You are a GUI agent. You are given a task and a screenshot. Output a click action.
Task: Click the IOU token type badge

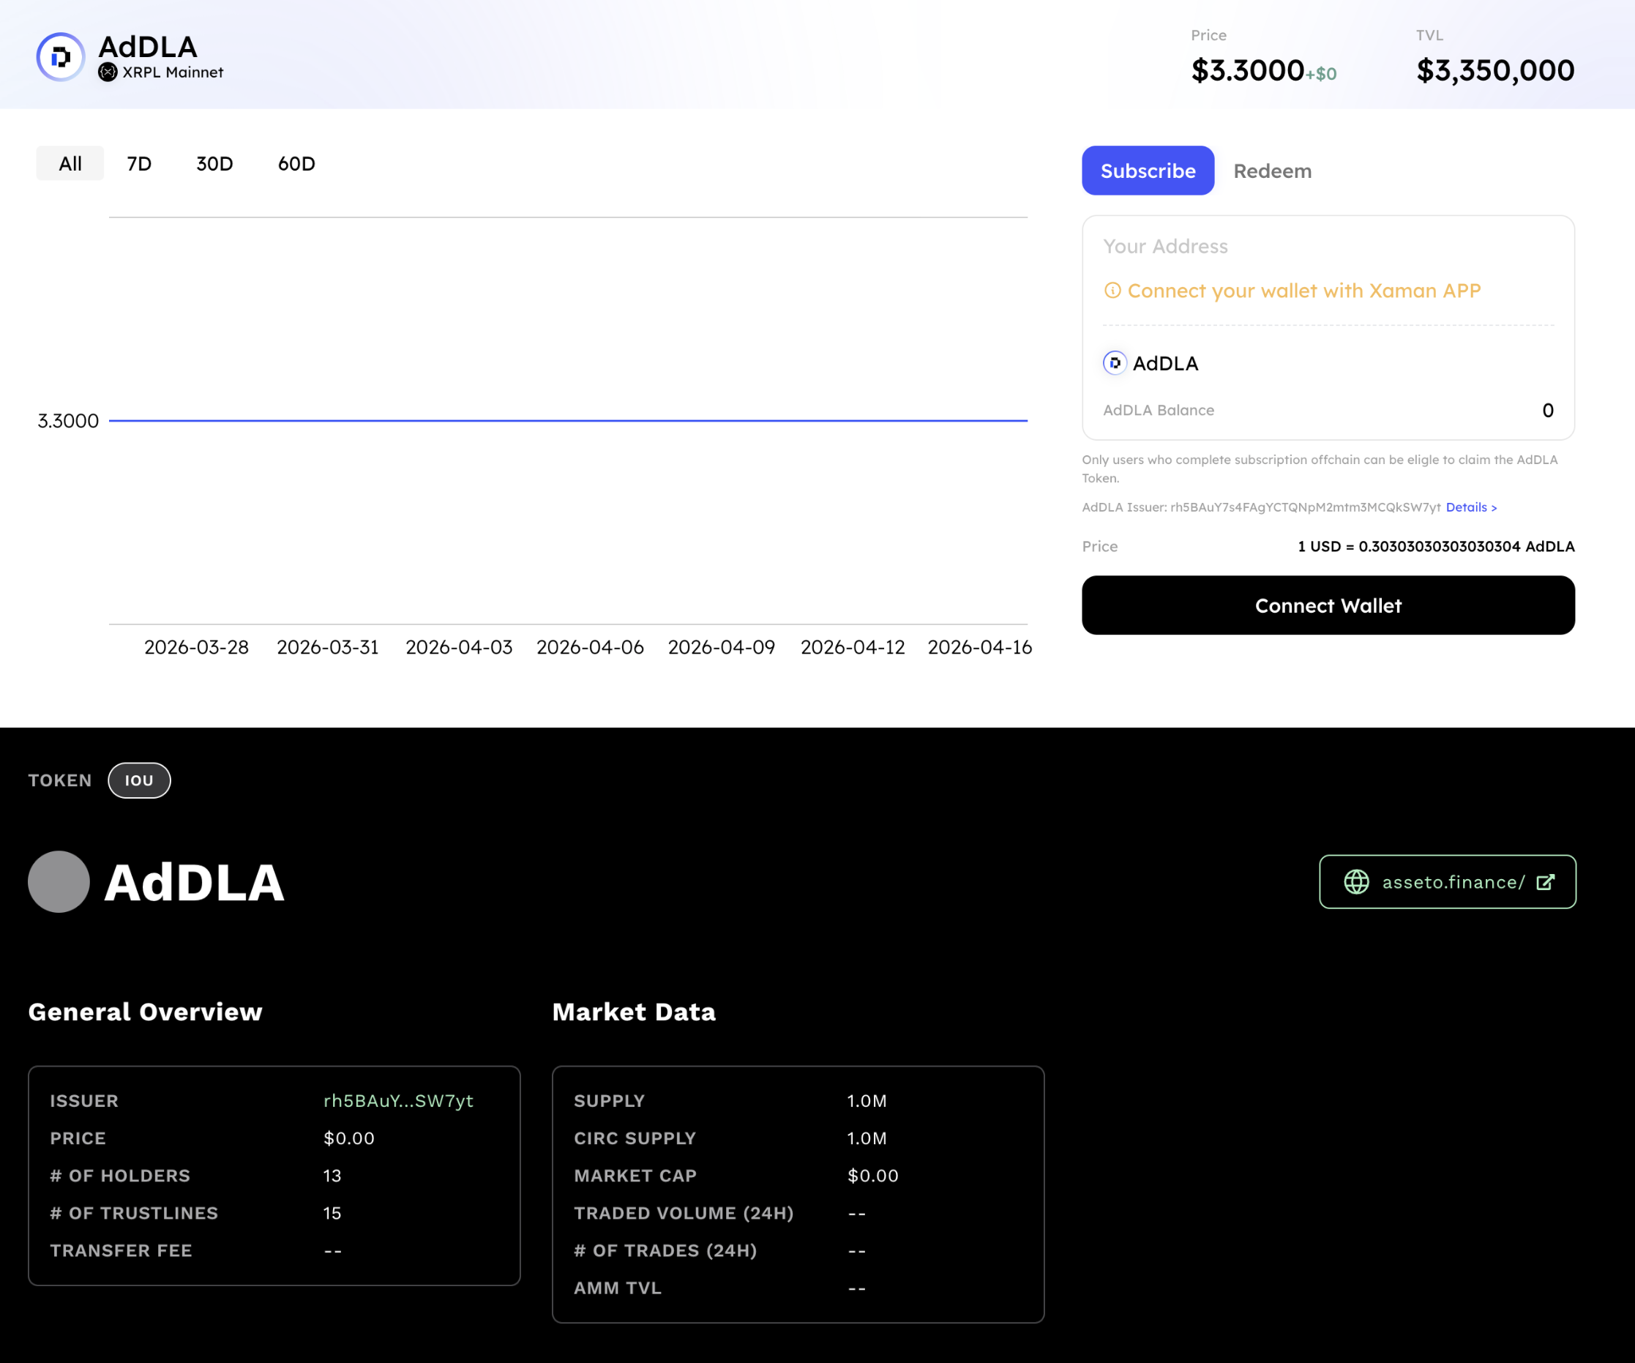(x=139, y=780)
